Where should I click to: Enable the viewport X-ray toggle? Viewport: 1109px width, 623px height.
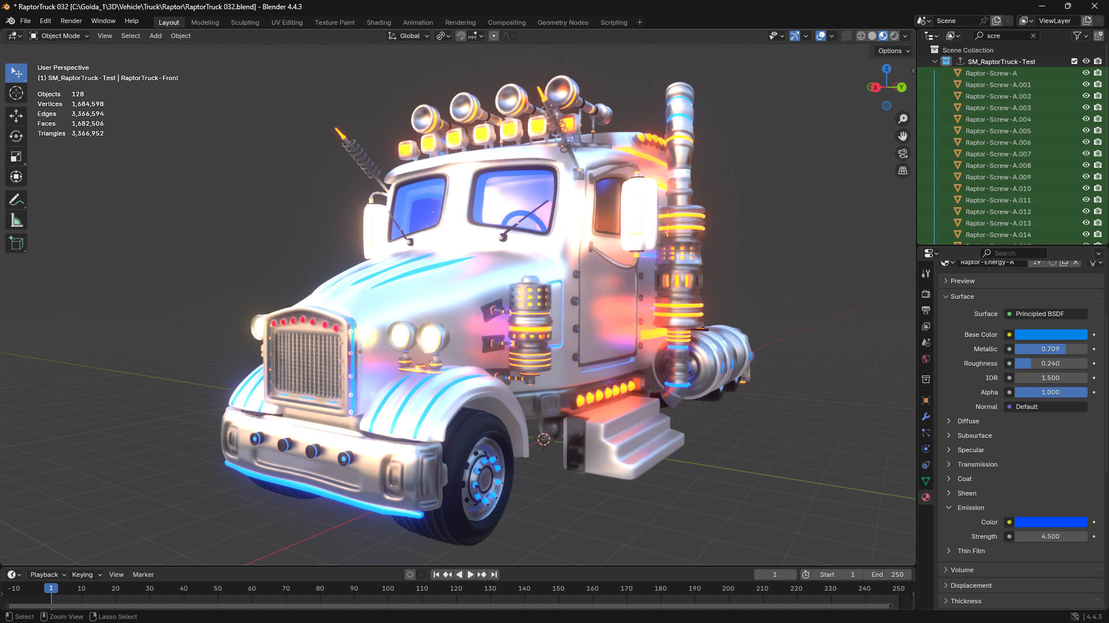tap(847, 36)
